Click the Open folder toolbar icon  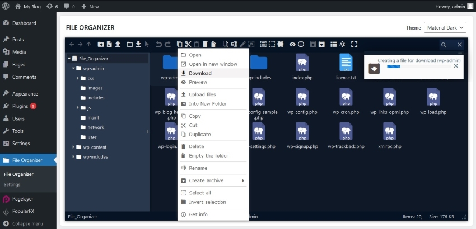(129, 44)
